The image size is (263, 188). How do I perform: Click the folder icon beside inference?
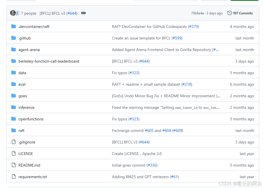pyautogui.click(x=14, y=107)
